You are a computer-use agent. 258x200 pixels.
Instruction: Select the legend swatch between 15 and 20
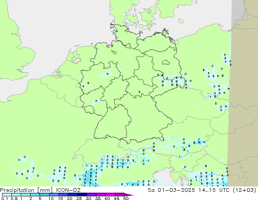click(63, 195)
